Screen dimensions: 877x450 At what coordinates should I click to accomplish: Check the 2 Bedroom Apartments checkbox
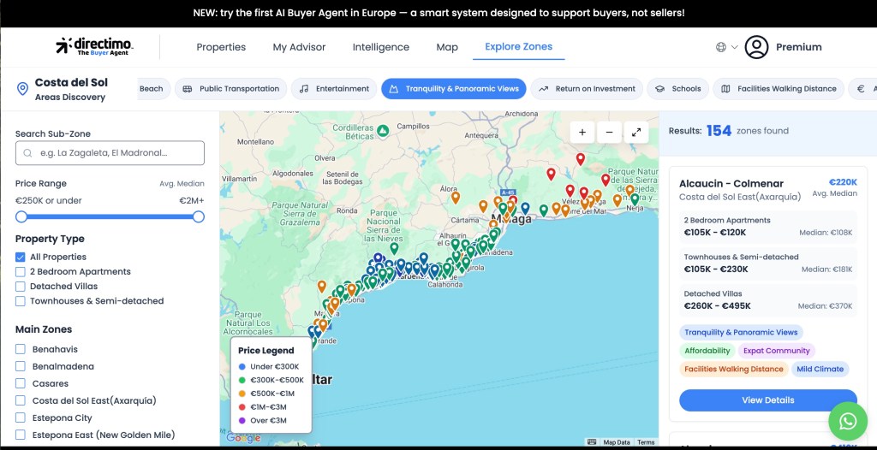point(21,272)
